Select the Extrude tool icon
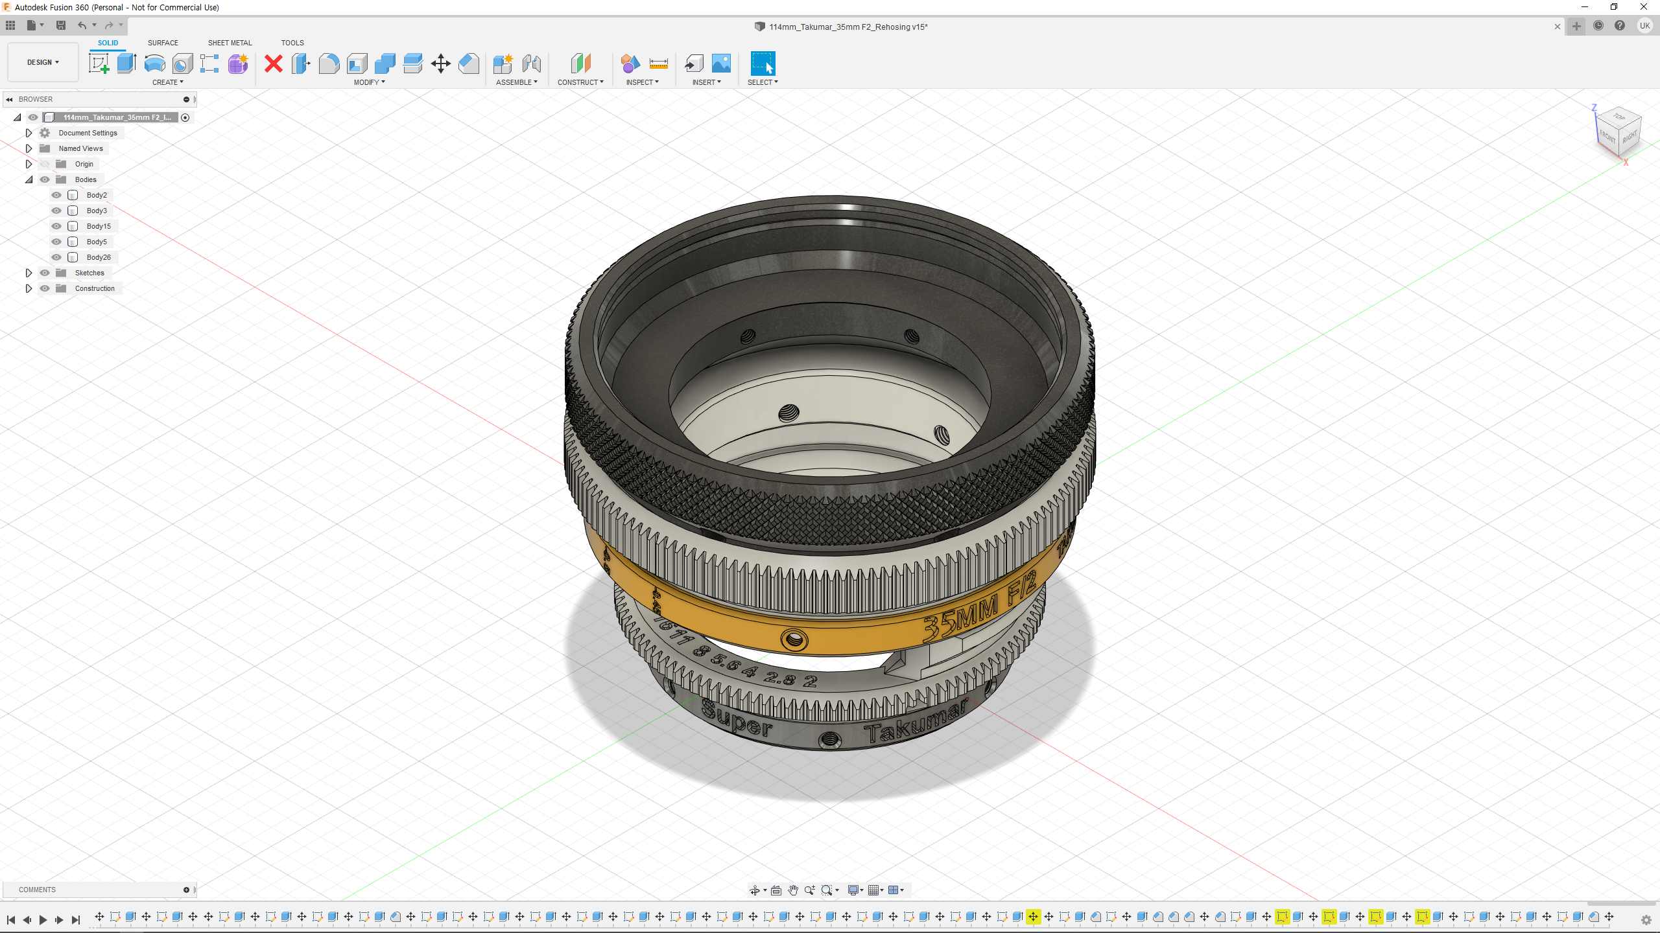Screen dimensions: 1660x933 pos(126,63)
